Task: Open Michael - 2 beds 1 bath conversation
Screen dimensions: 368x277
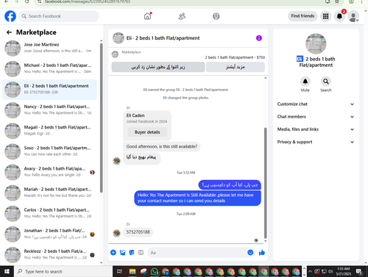Action: click(x=49, y=68)
